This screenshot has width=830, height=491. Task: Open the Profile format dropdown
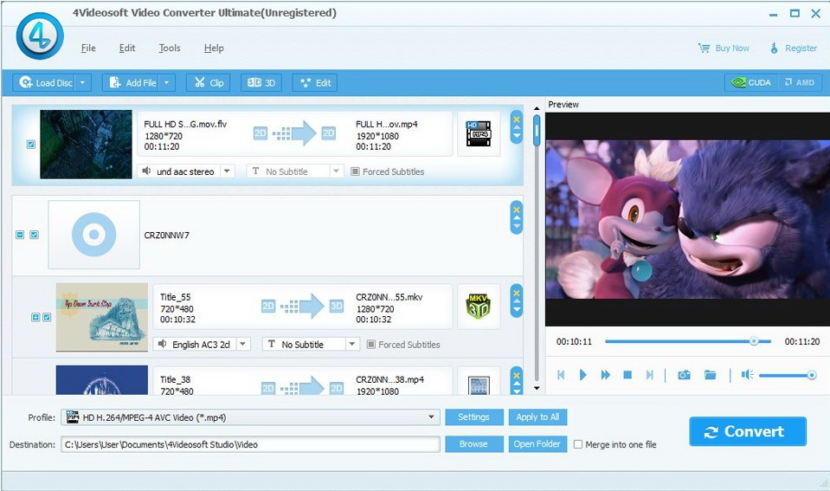tap(431, 417)
